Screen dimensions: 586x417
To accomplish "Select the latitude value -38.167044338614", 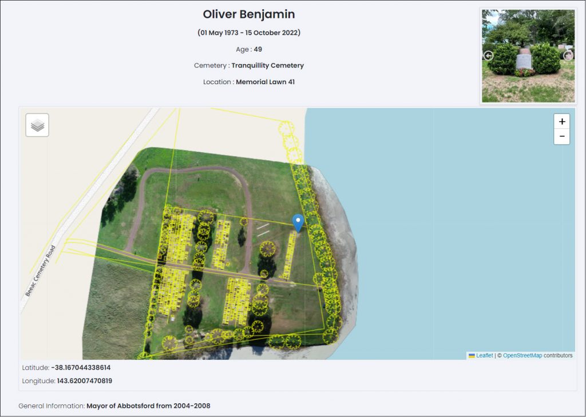I will 81,368.
